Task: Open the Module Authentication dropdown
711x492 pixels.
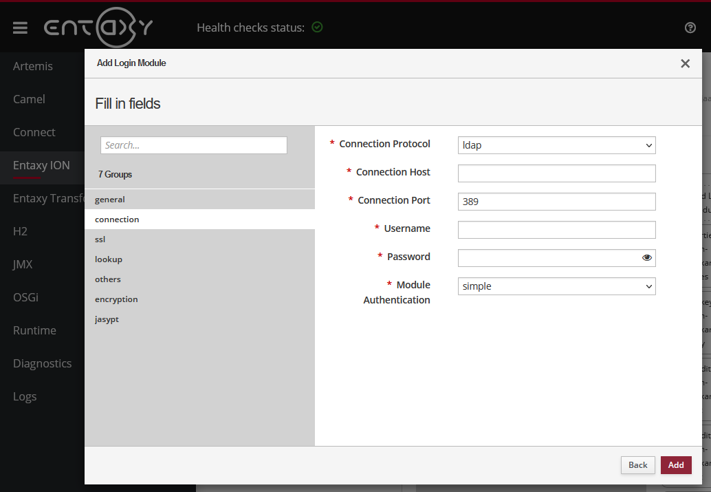Action: click(x=556, y=286)
